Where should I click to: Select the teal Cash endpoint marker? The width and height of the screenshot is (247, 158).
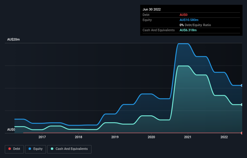pyautogui.click(x=242, y=105)
